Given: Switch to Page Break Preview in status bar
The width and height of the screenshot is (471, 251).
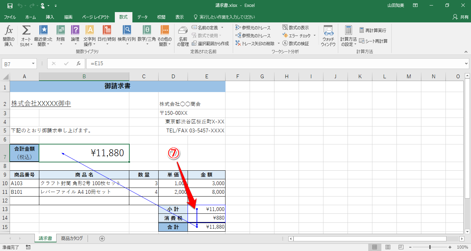Looking at the screenshot, I should (401, 247).
